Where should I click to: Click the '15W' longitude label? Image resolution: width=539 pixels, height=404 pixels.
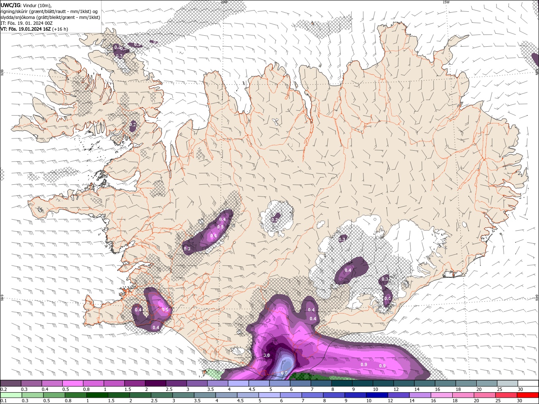[446, 2]
